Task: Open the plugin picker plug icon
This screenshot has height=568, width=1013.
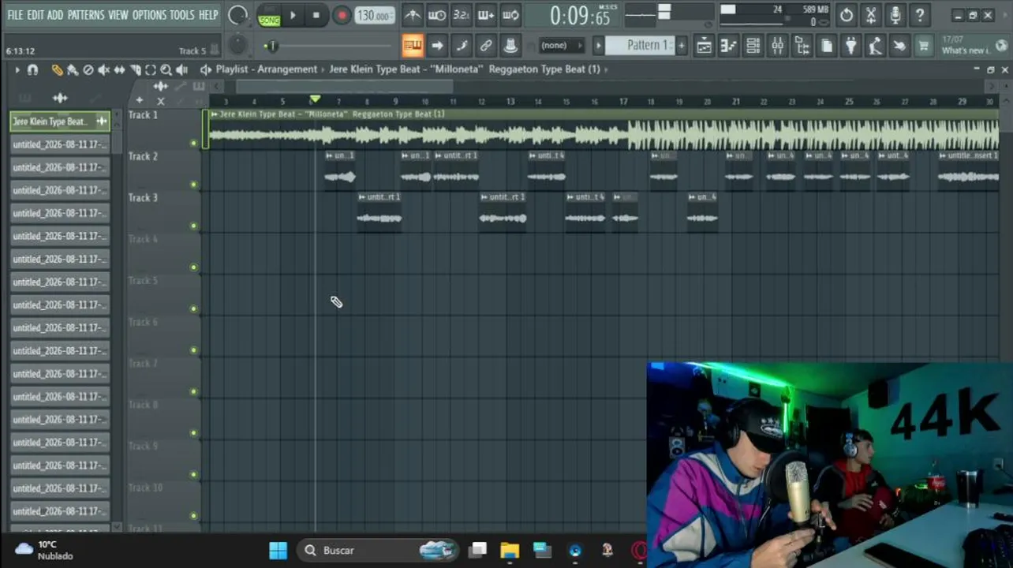Action: tap(850, 46)
